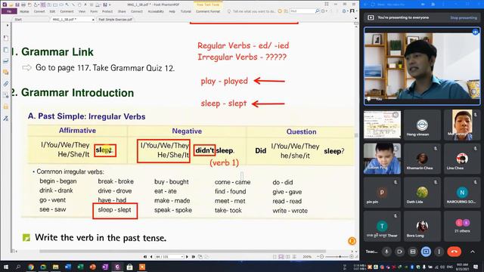This screenshot has width=484, height=272.
Task: Open OneNote from the taskbar
Action: click(105, 267)
